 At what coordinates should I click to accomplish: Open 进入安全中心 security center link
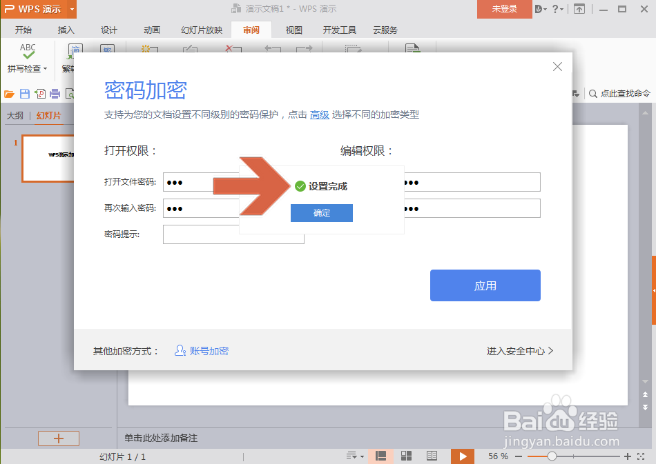click(x=518, y=350)
